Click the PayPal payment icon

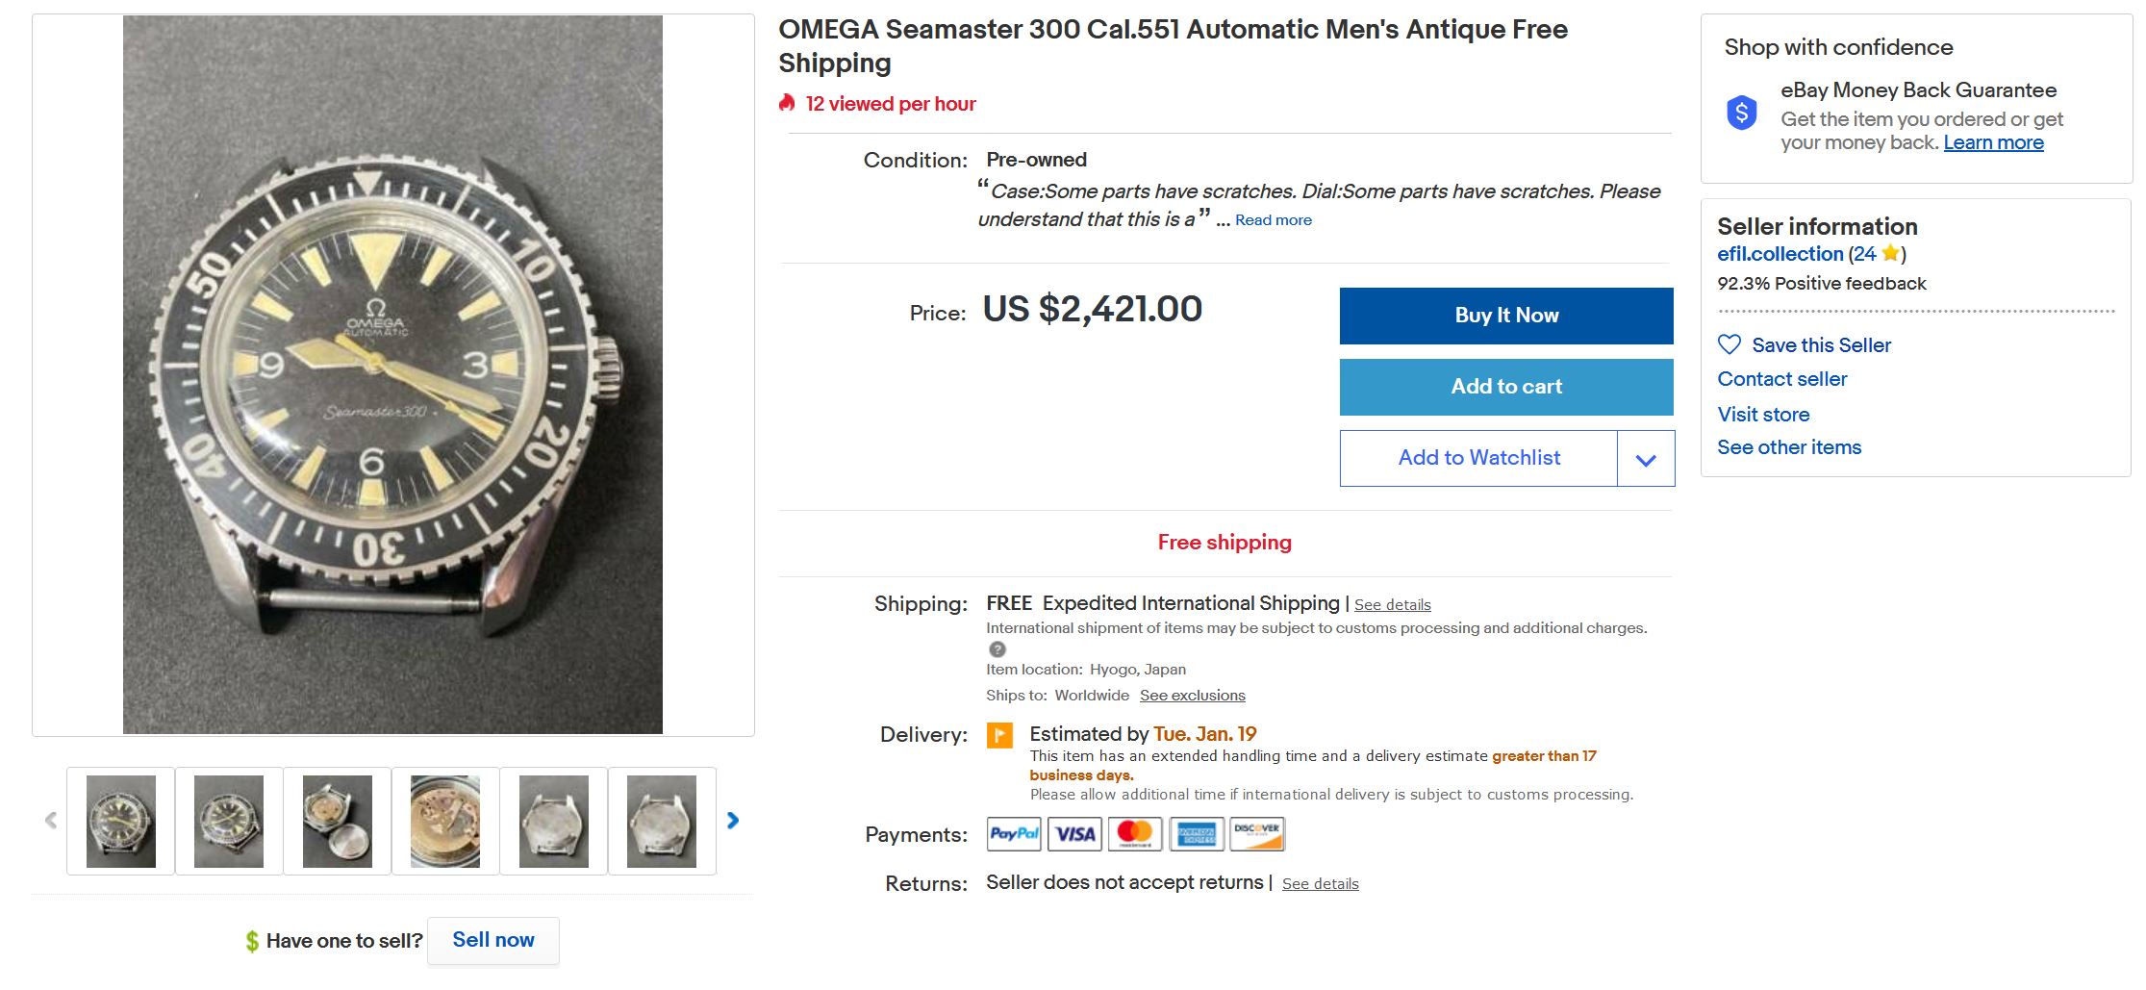[x=1014, y=834]
